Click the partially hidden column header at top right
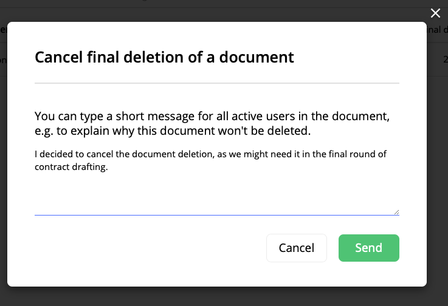Viewport: 448px width, 306px height. coord(438,30)
